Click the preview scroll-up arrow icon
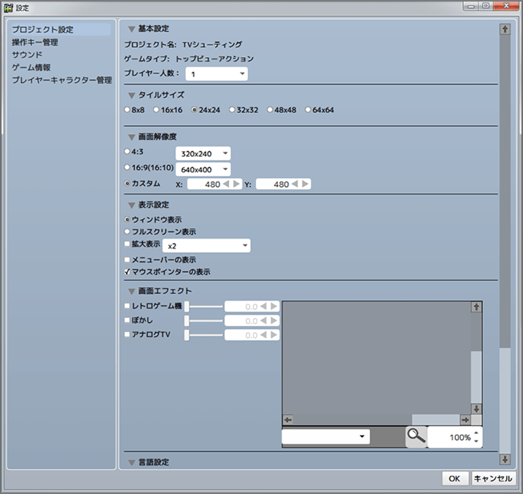Image resolution: width=523 pixels, height=494 pixels. 477,307
